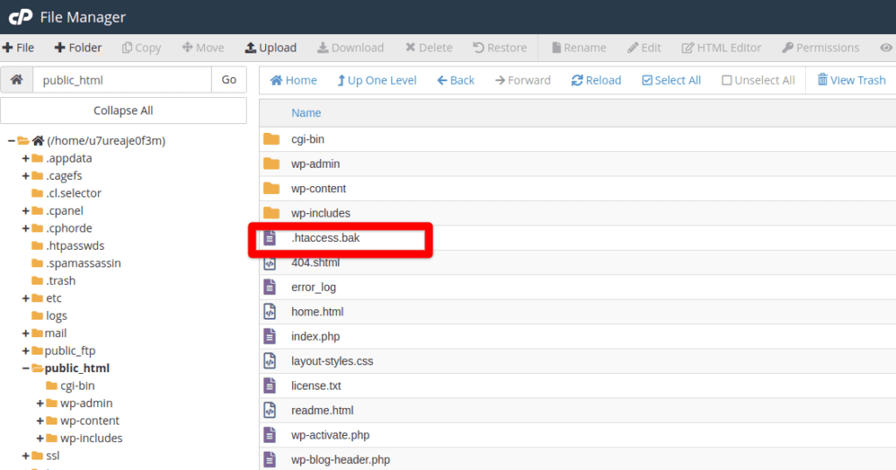Viewport: 896px width, 470px height.
Task: Click the Collapse All button
Action: (x=123, y=111)
